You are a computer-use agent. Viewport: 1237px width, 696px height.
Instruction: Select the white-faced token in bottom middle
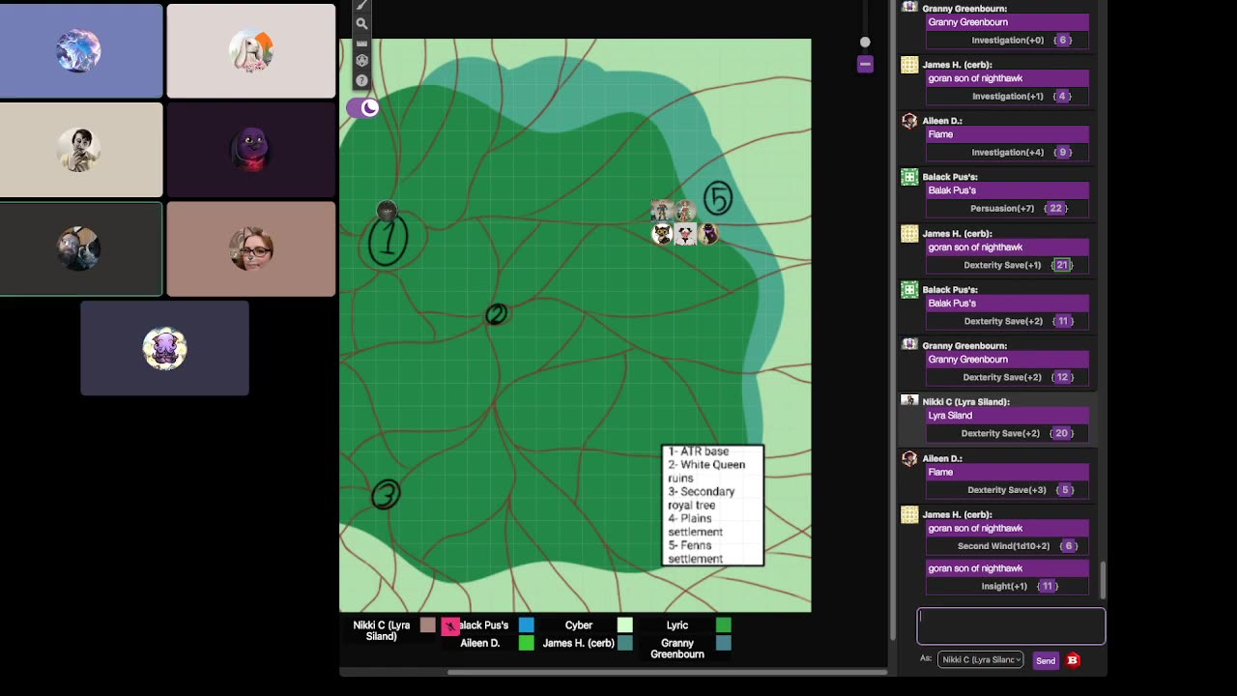(x=685, y=234)
